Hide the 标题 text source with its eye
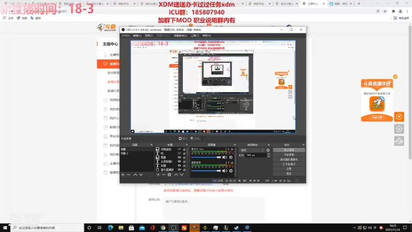This screenshot has height=232, width=412. click(179, 165)
